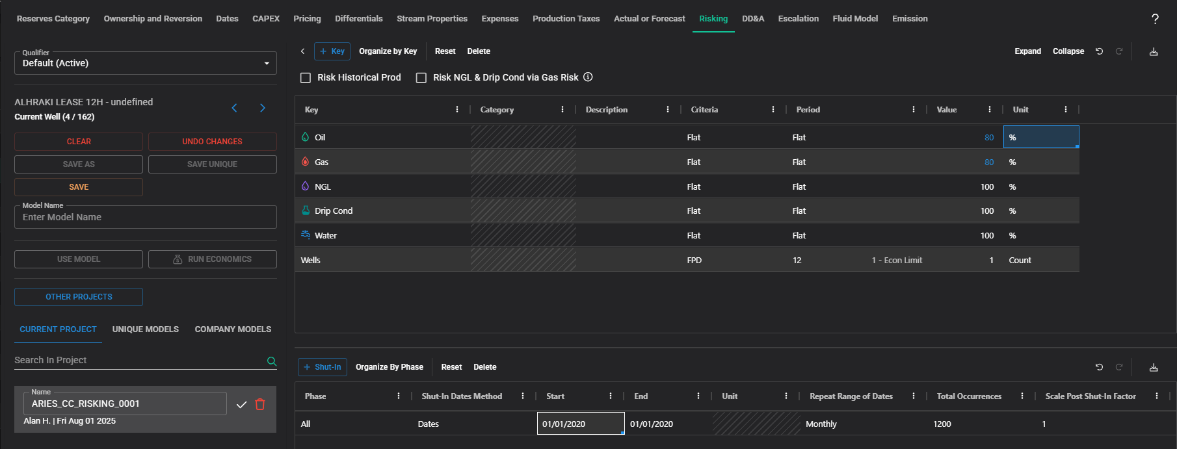Show the Unique Models tab
This screenshot has width=1177, height=449.
pos(146,329)
